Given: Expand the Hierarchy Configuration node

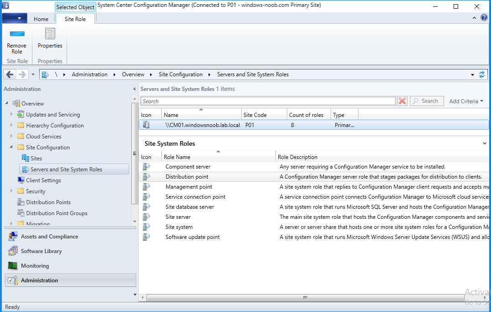Looking at the screenshot, I should click(x=11, y=125).
